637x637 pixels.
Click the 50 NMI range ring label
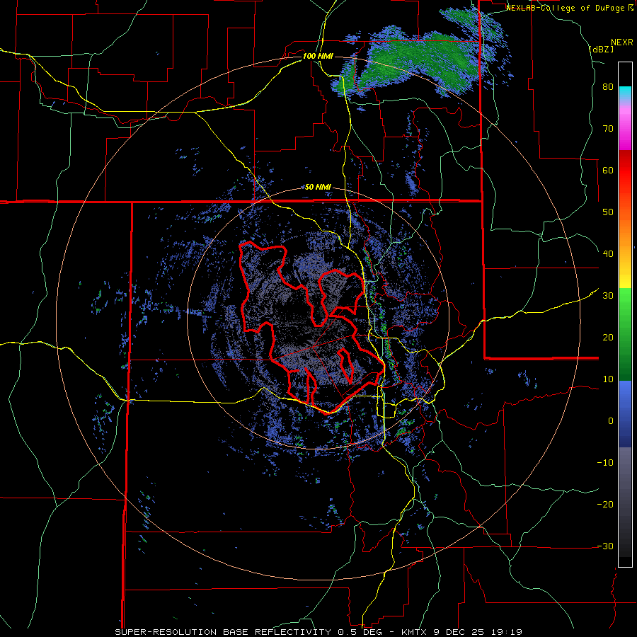click(x=318, y=188)
